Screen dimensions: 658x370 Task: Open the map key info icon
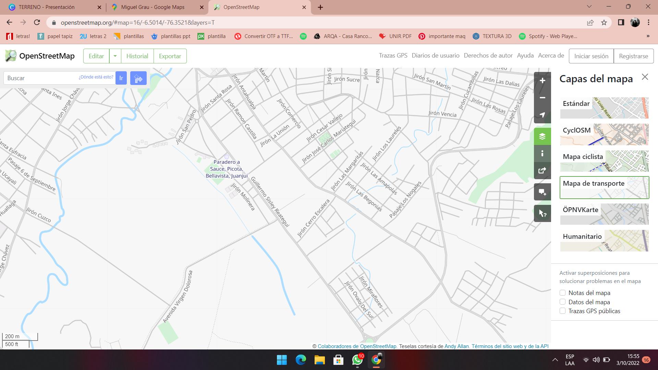[x=542, y=153]
